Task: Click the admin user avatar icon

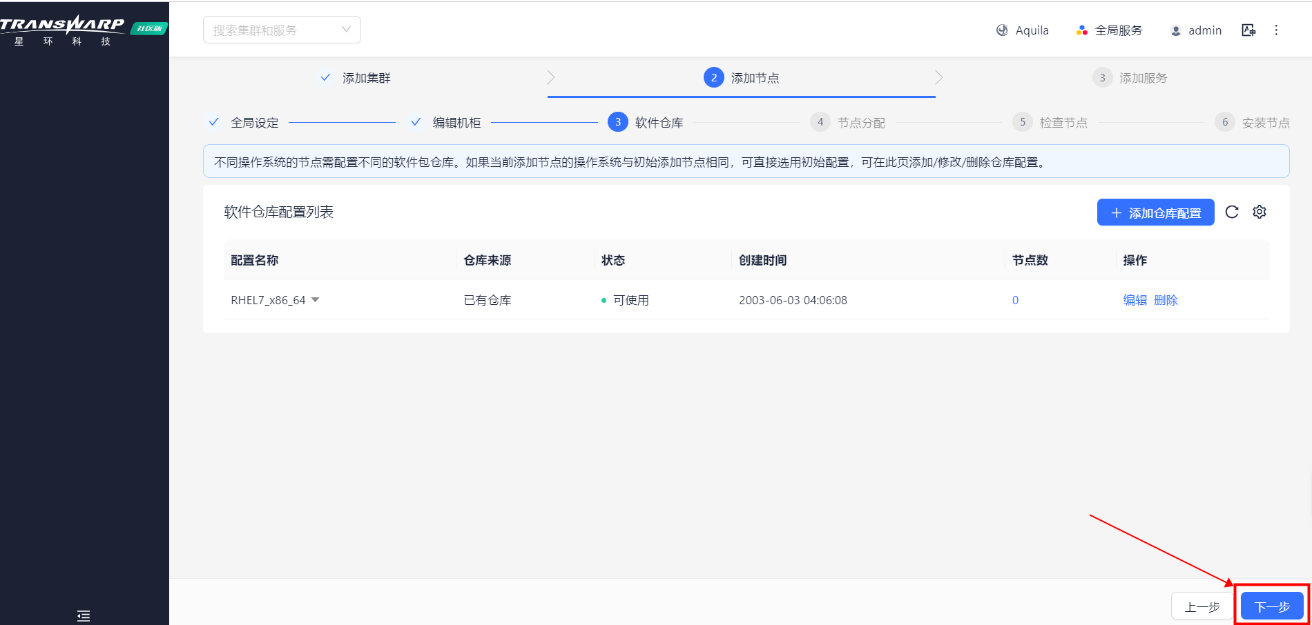Action: click(1176, 30)
